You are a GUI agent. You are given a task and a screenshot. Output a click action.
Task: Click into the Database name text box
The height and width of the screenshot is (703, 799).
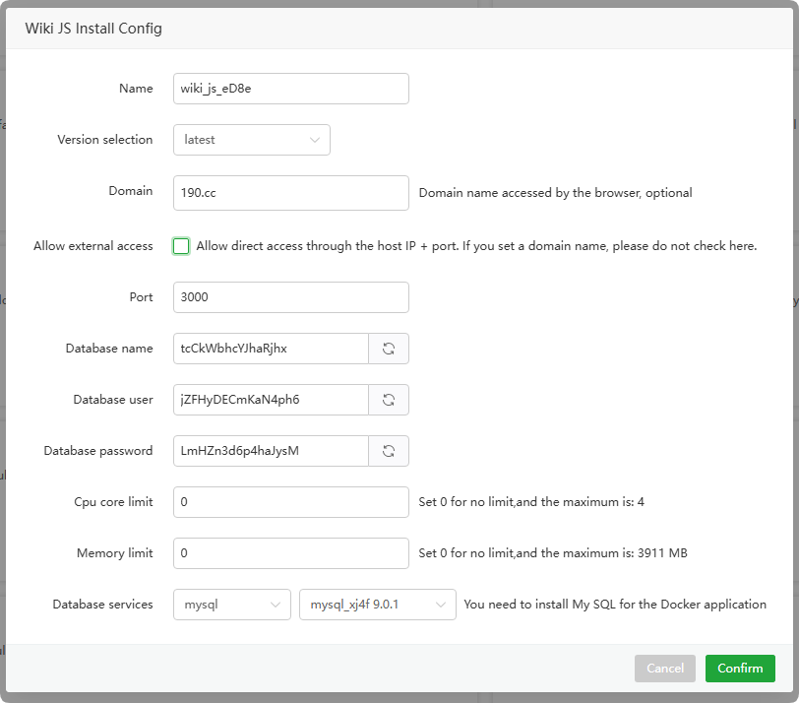pos(271,349)
